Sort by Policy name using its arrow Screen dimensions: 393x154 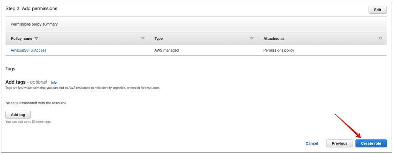click(143, 39)
